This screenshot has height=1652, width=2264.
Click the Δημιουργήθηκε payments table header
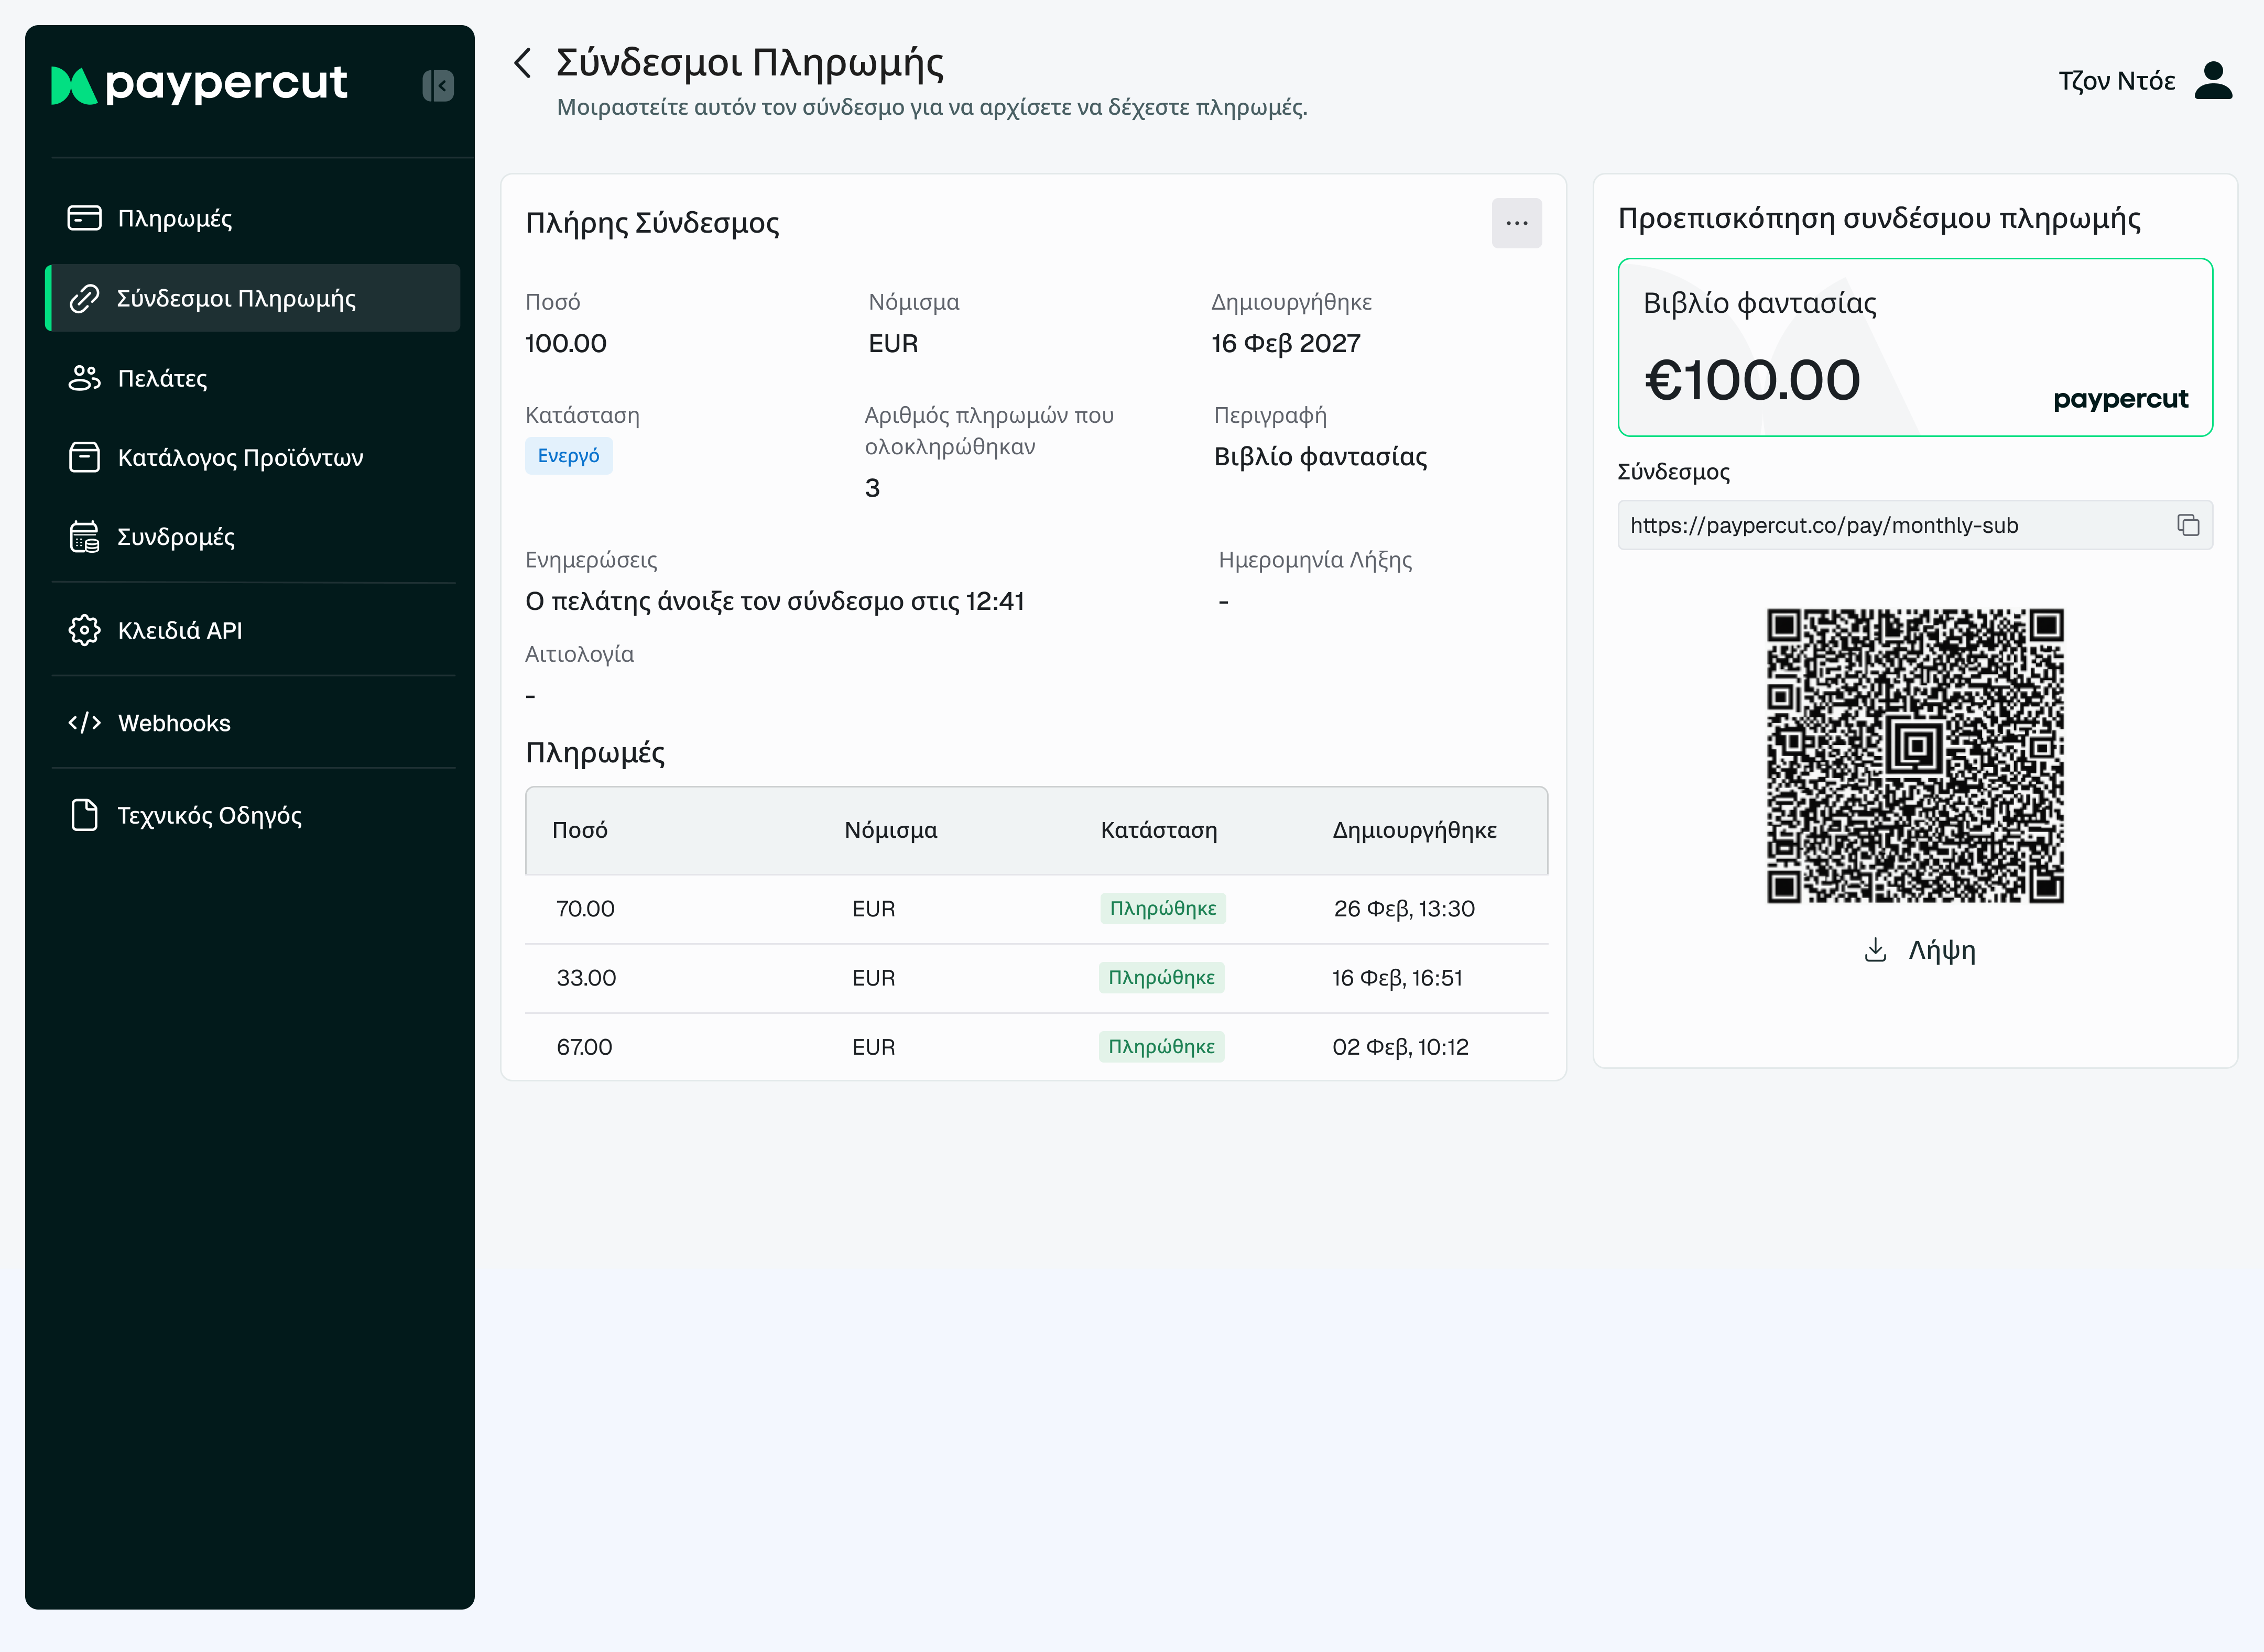click(1414, 830)
